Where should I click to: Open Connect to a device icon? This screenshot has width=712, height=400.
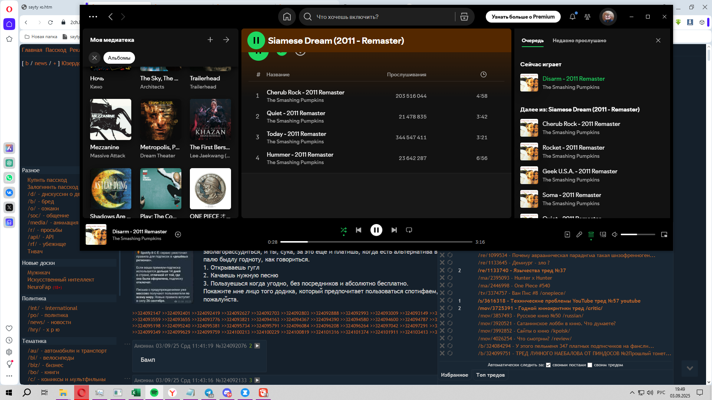pyautogui.click(x=603, y=234)
